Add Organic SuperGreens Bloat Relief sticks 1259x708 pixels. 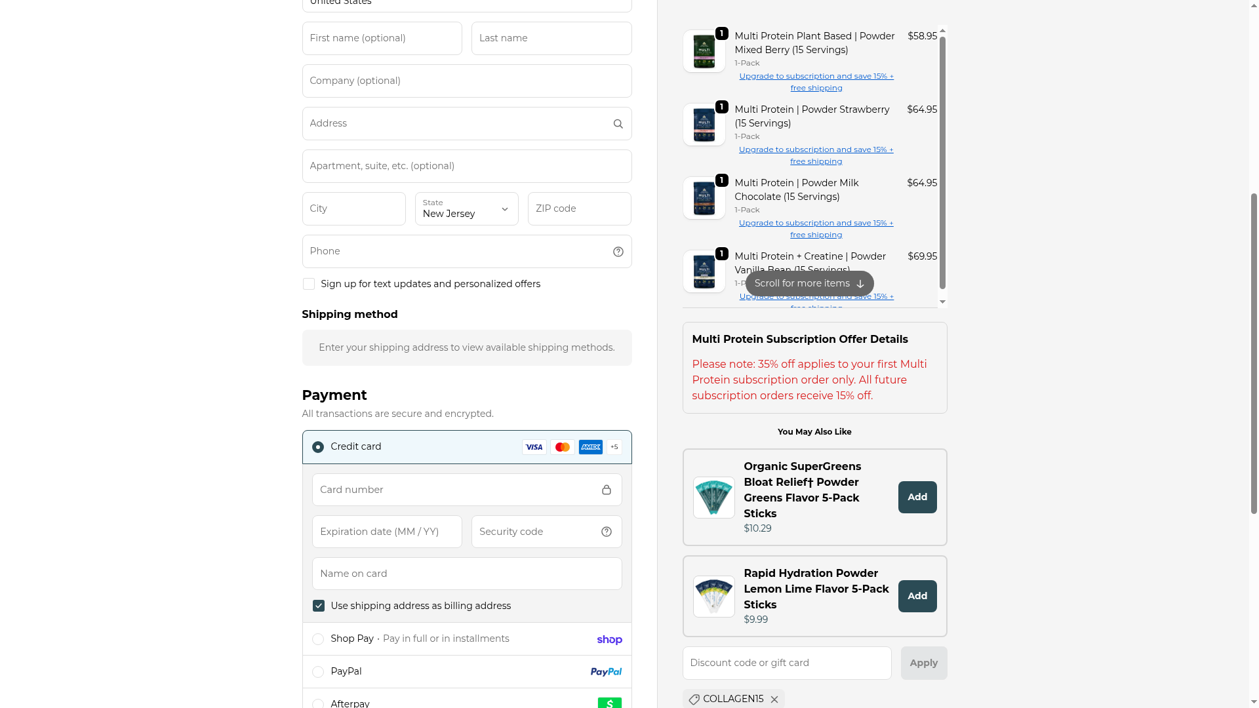click(x=917, y=497)
